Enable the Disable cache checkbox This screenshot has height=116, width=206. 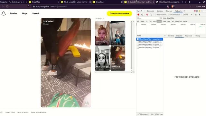point(169,15)
